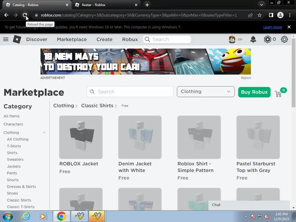Select T-Shirts subcategory in sidebar
This screenshot has height=222, width=296.
14,146
